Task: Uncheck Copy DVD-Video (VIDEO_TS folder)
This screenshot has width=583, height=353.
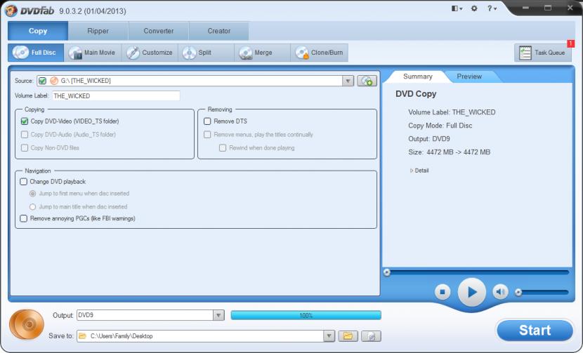Action: 25,121
